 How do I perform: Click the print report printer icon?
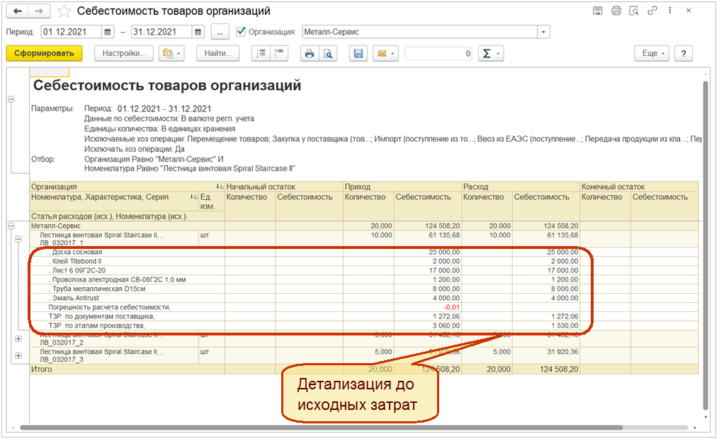309,54
